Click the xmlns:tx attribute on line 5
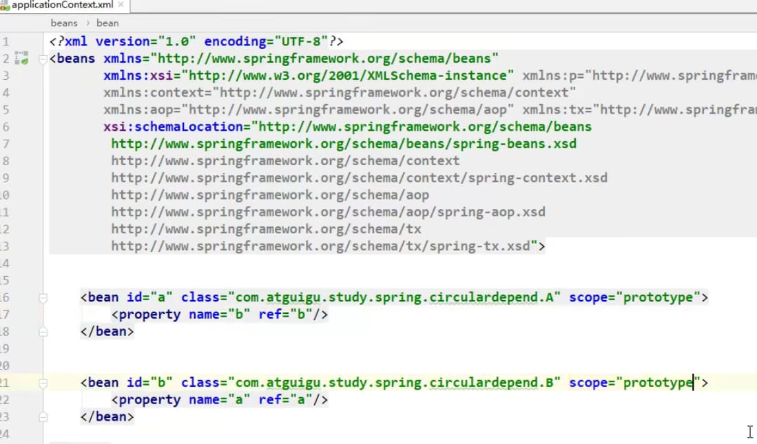 tap(640, 110)
